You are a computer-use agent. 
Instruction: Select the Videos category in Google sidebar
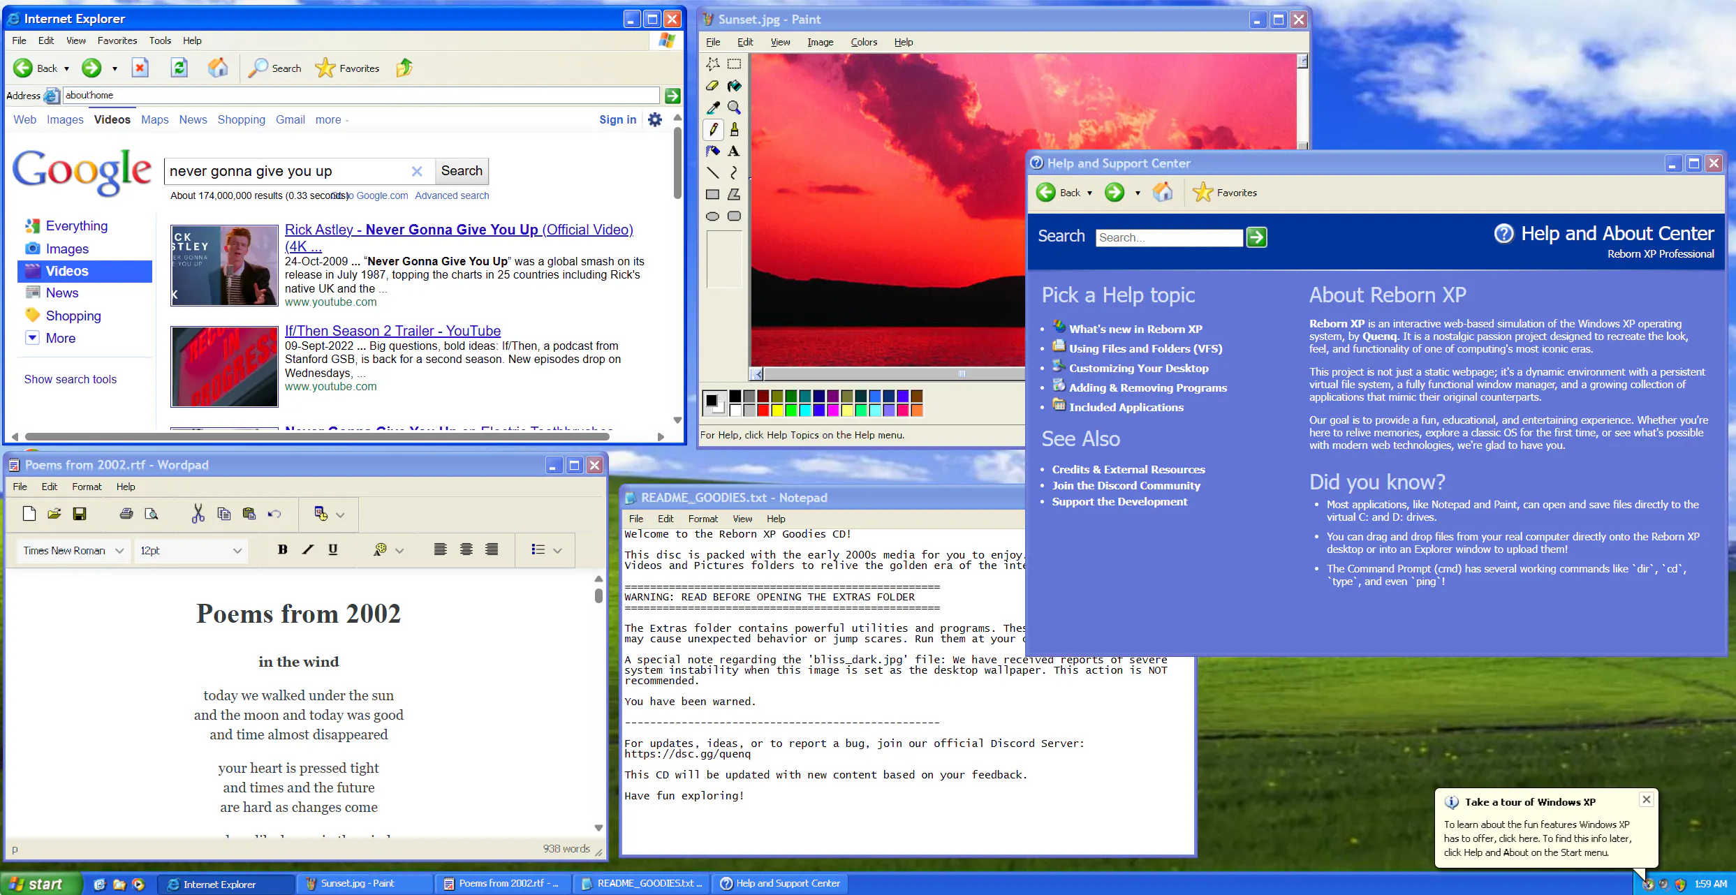[84, 271]
